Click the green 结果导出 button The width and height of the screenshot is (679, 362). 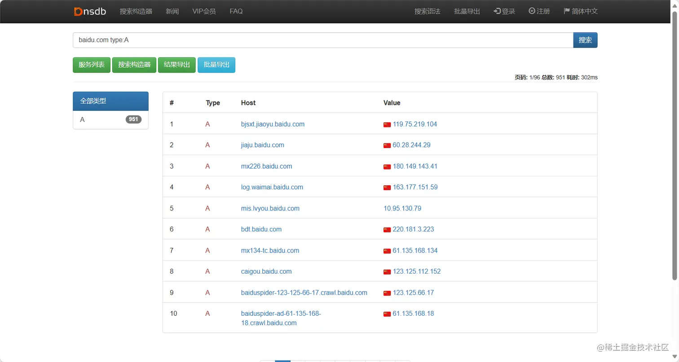[177, 65]
